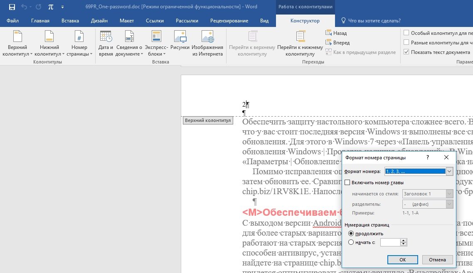Viewport: 473px width, 273px height.
Task: Insert Дата и время into header
Action: 106,44
